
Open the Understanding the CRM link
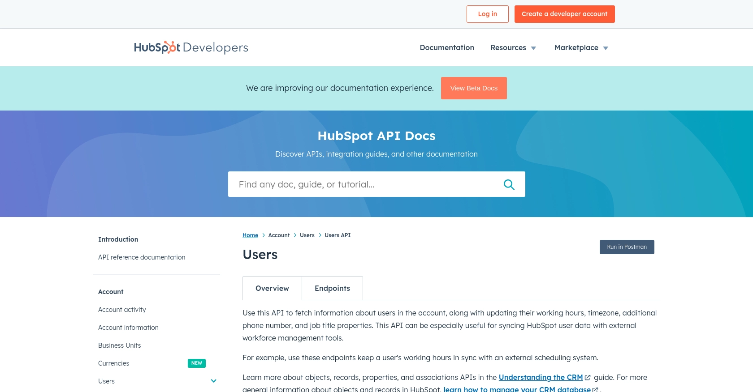[x=541, y=378]
